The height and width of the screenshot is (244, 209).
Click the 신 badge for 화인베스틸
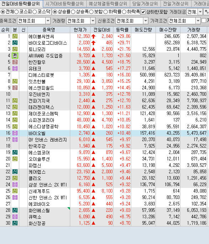pos(15,210)
